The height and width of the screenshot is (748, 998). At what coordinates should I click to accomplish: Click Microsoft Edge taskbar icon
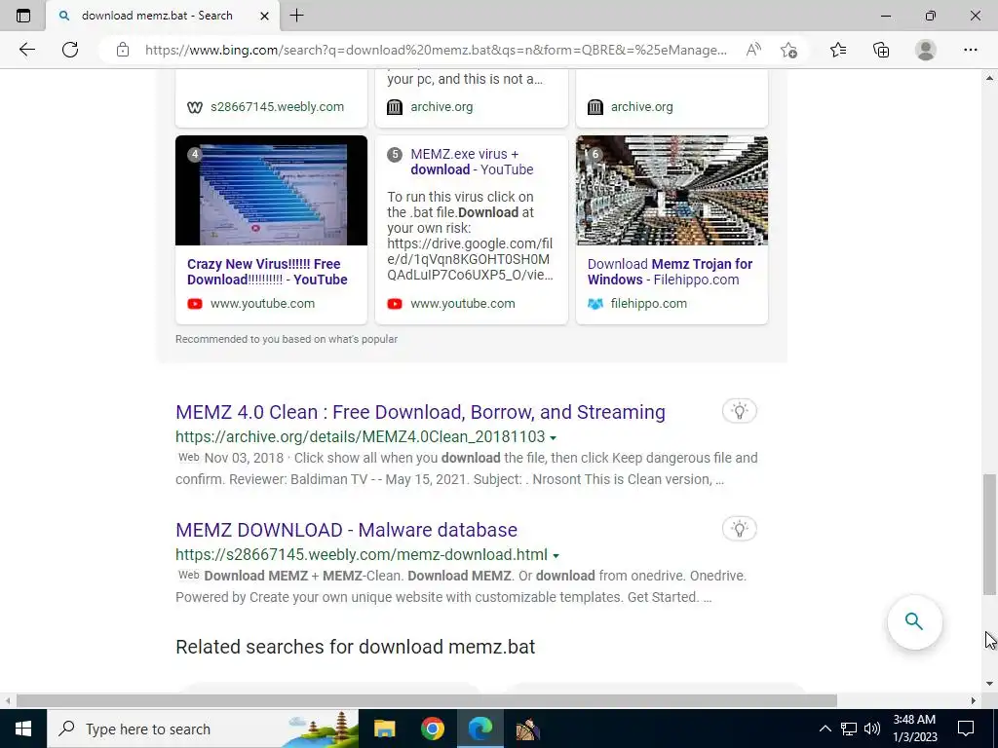pos(480,729)
